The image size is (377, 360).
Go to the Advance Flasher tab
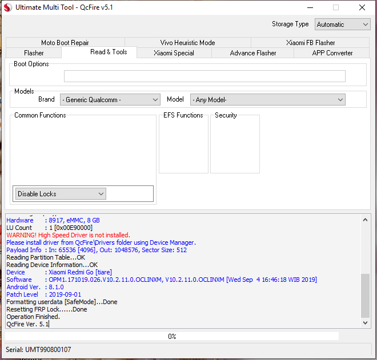pos(253,53)
